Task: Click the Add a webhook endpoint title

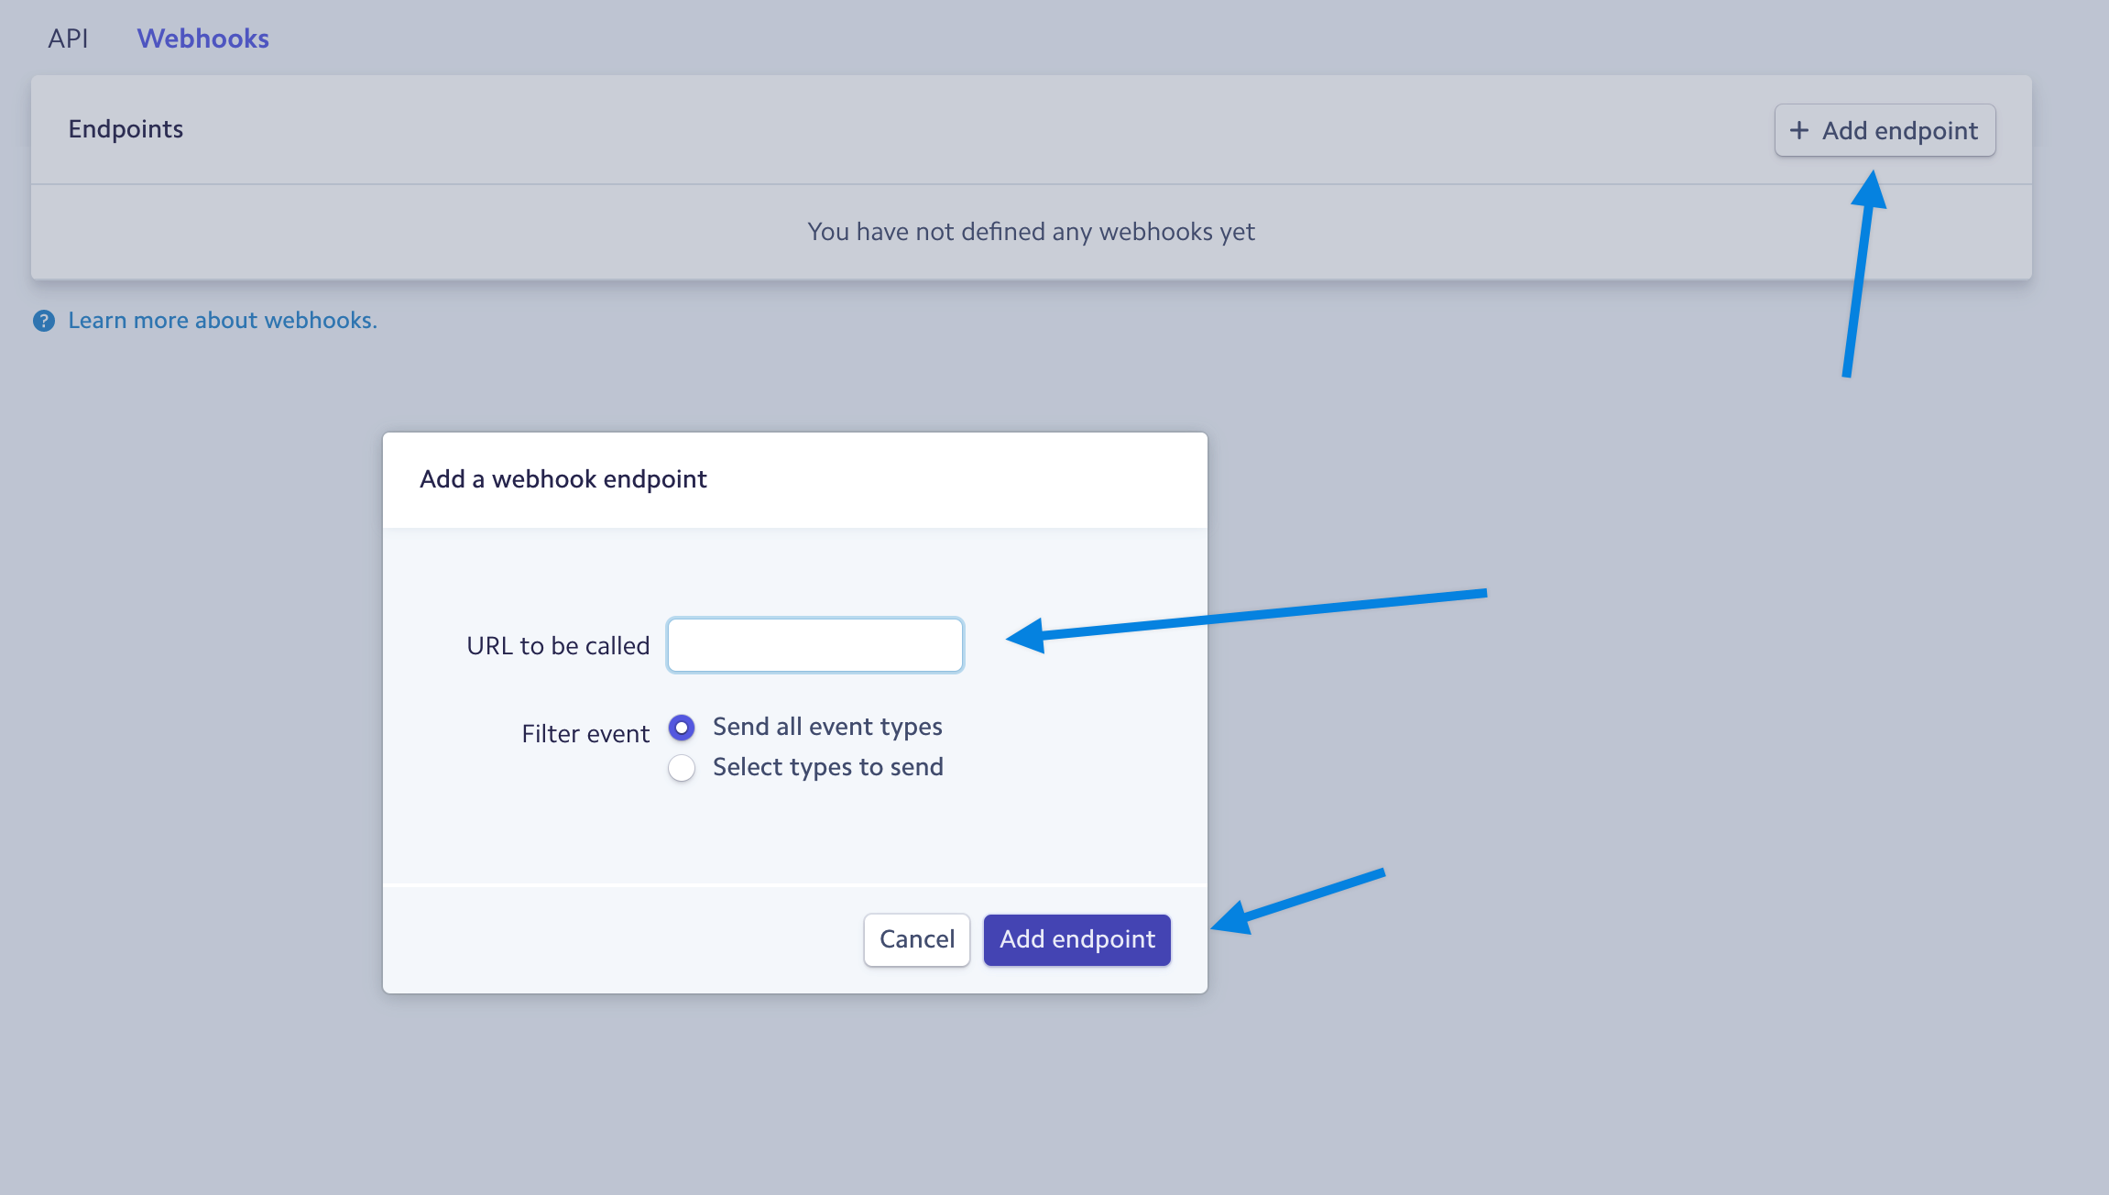Action: (563, 479)
